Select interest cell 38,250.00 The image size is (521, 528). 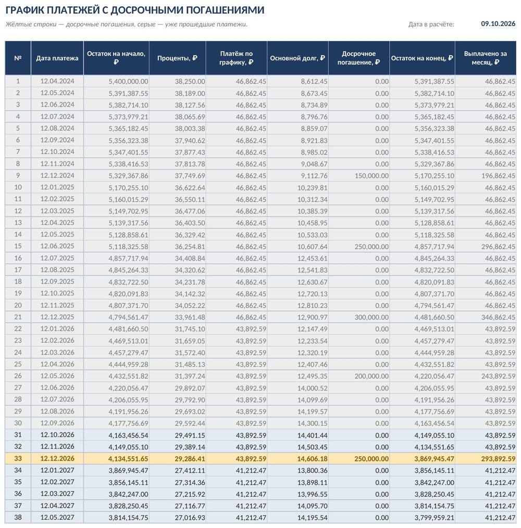(x=177, y=81)
